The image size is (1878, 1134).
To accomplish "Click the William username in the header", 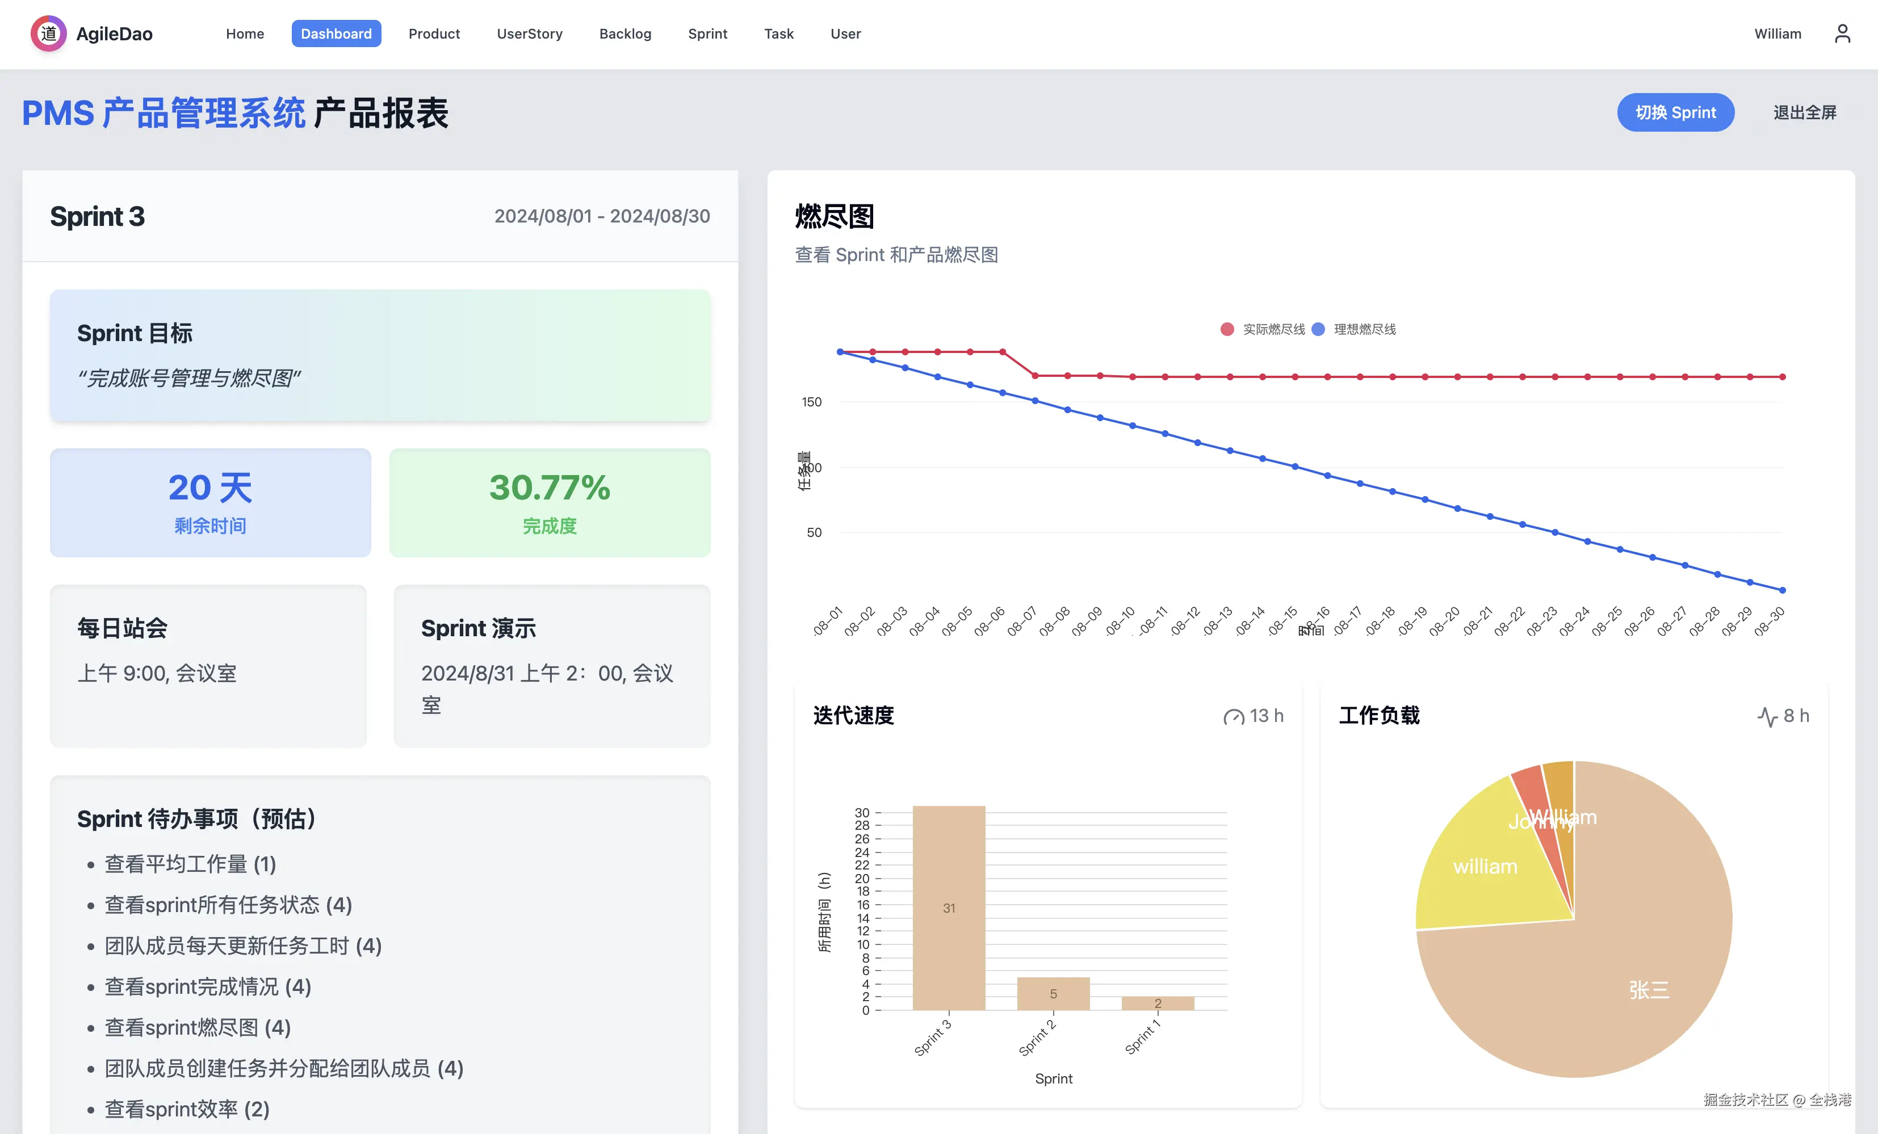I will (1778, 33).
